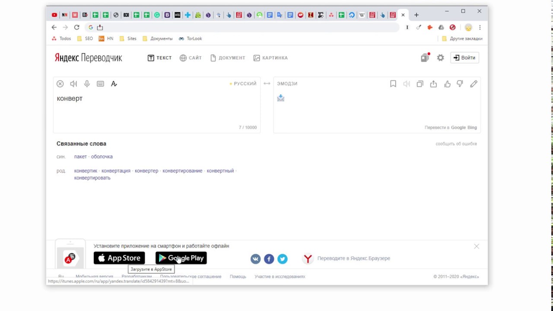Viewport: 553px width, 311px height.
Task: Open the Chrome three-dot menu
Action: [x=480, y=27]
